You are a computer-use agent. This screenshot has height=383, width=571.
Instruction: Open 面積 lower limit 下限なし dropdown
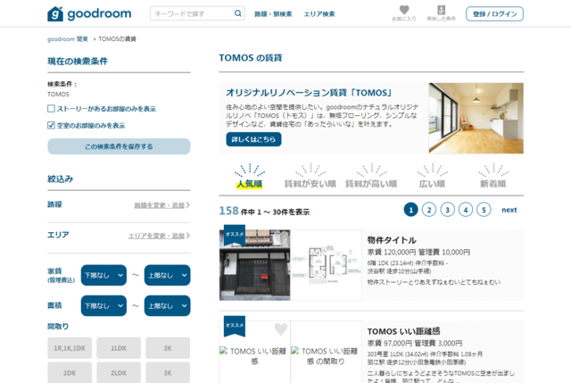103,305
